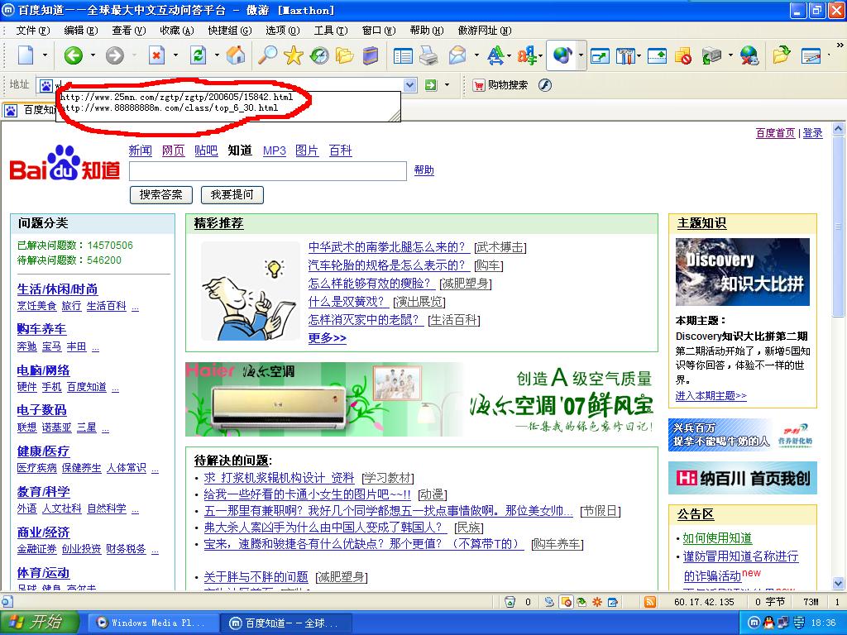Open Favorites star icon

click(x=294, y=55)
